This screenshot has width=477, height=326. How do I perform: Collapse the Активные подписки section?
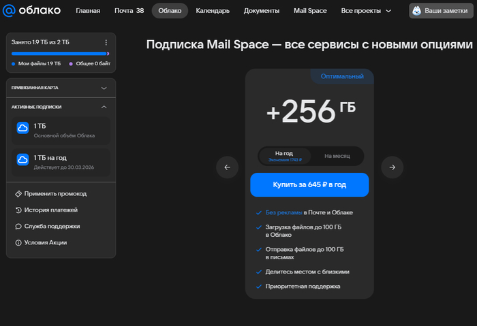pos(104,107)
